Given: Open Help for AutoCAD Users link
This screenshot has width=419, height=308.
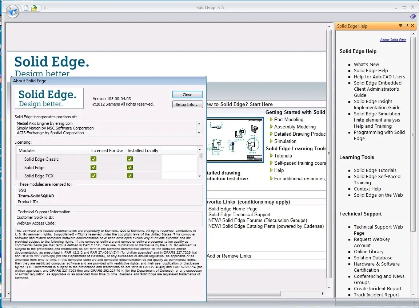Looking at the screenshot, I should pos(379,77).
